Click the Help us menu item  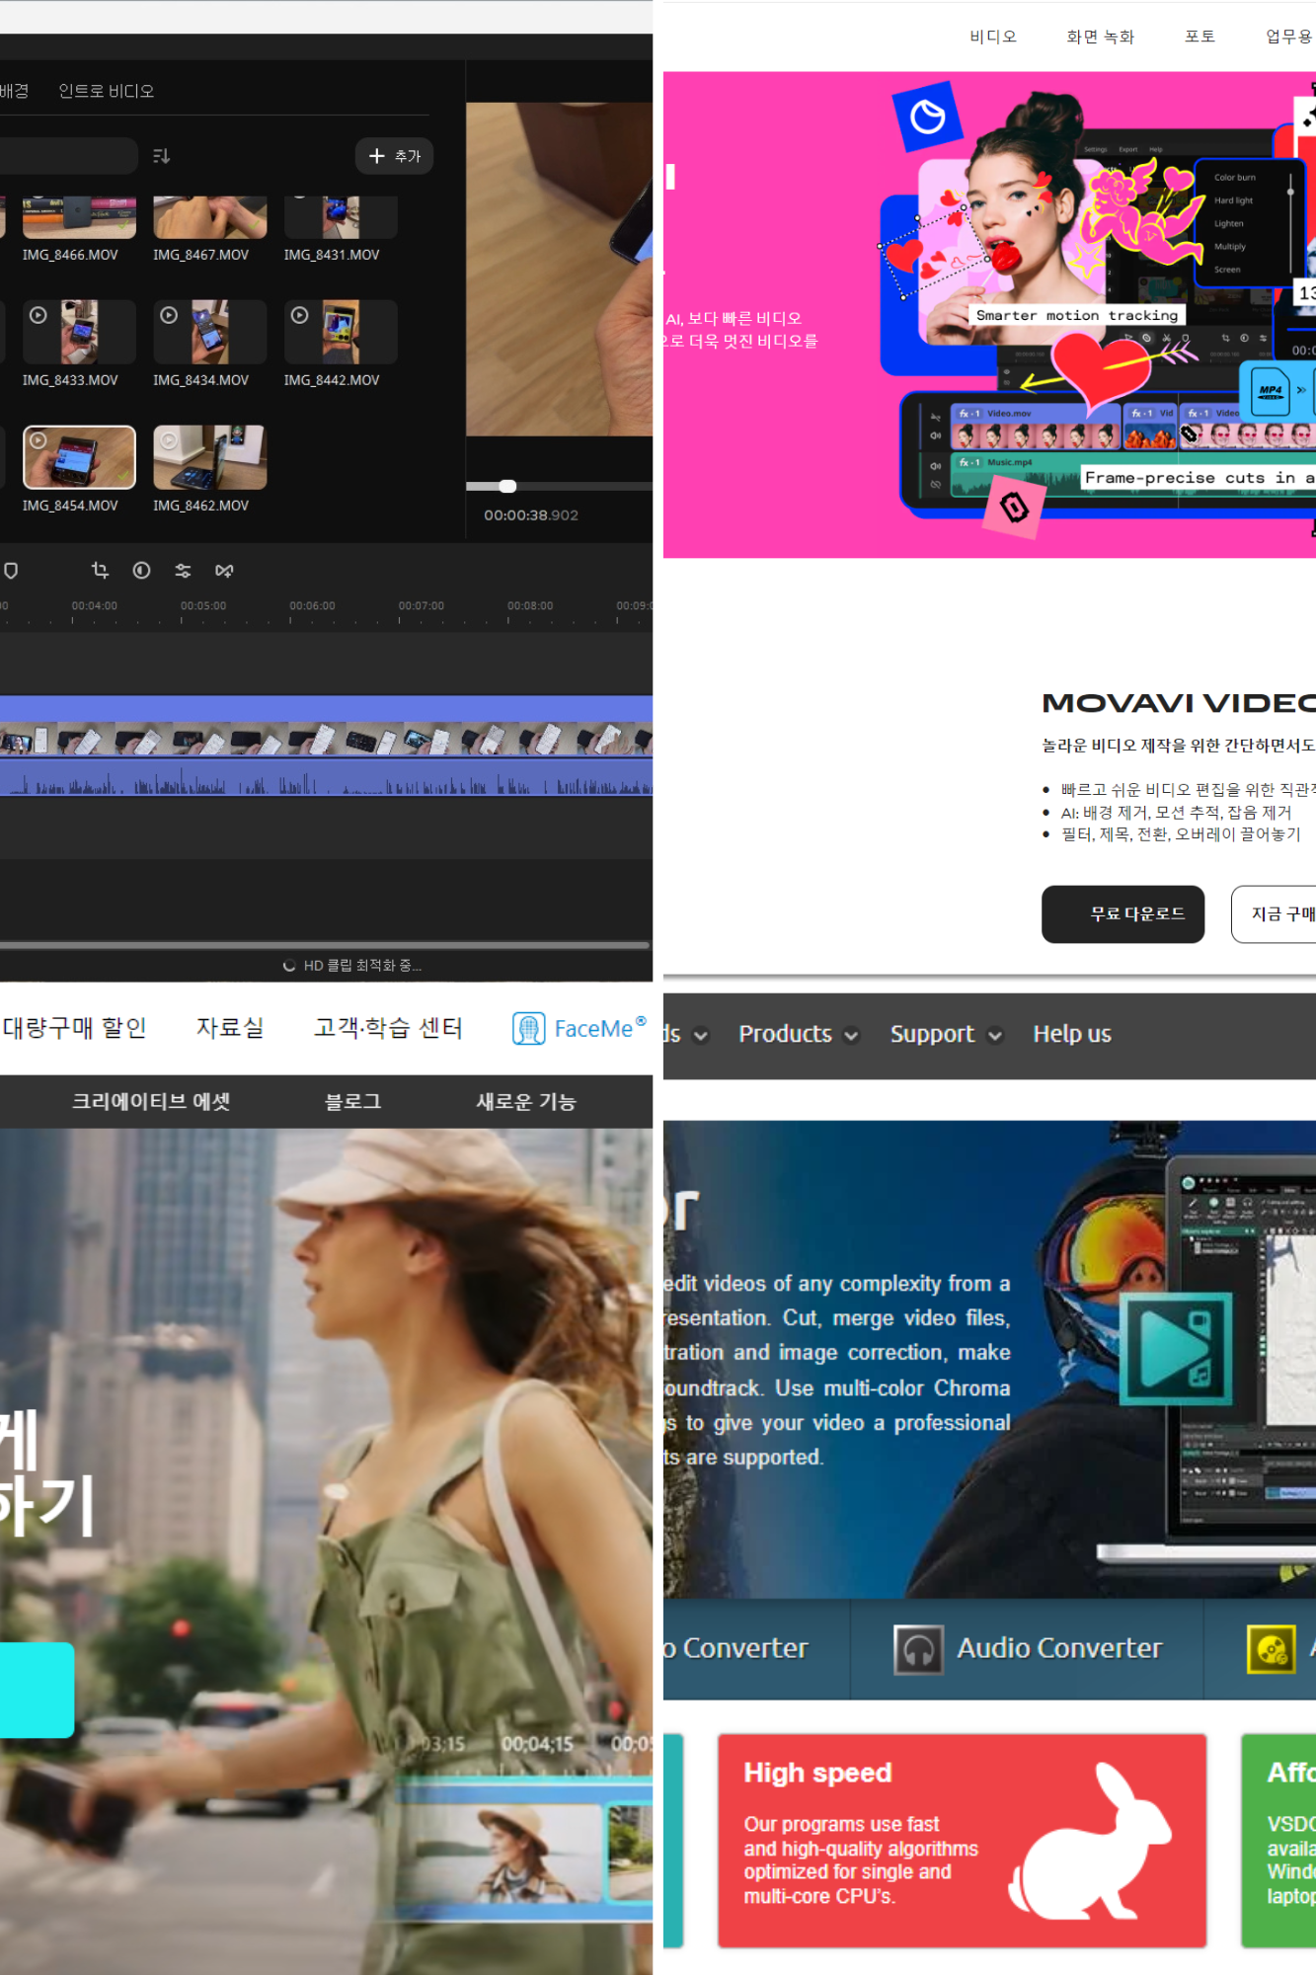click(1072, 1034)
